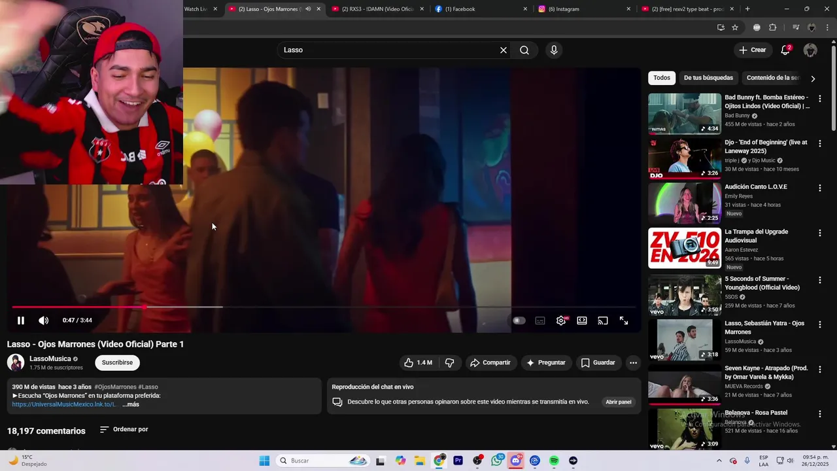
Task: Open more actions menu beside Guardar
Action: pyautogui.click(x=633, y=362)
